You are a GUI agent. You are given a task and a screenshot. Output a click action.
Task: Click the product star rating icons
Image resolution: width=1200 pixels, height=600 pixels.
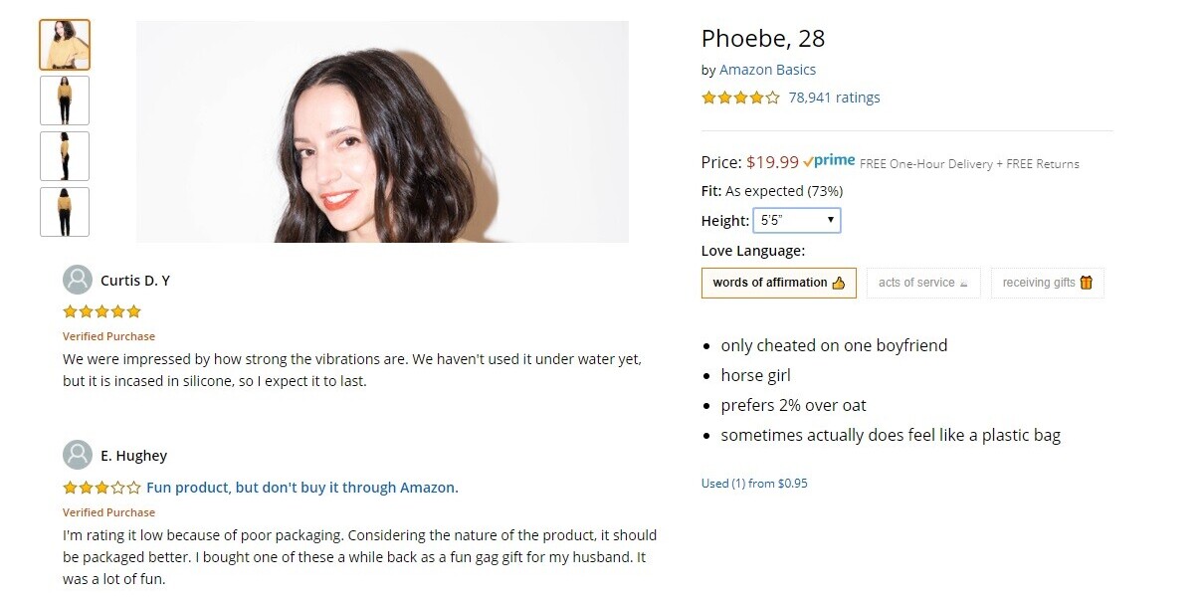[740, 98]
